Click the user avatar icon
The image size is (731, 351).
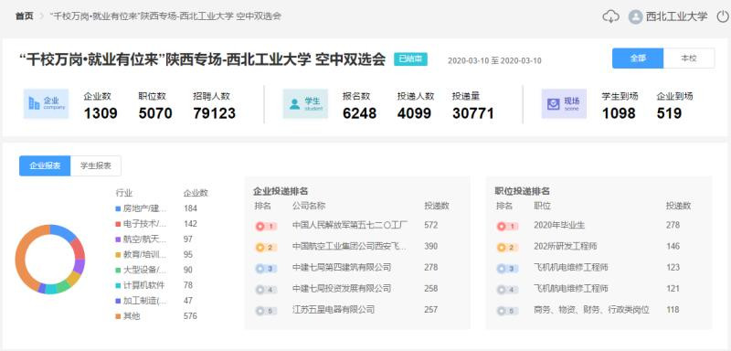click(x=635, y=16)
